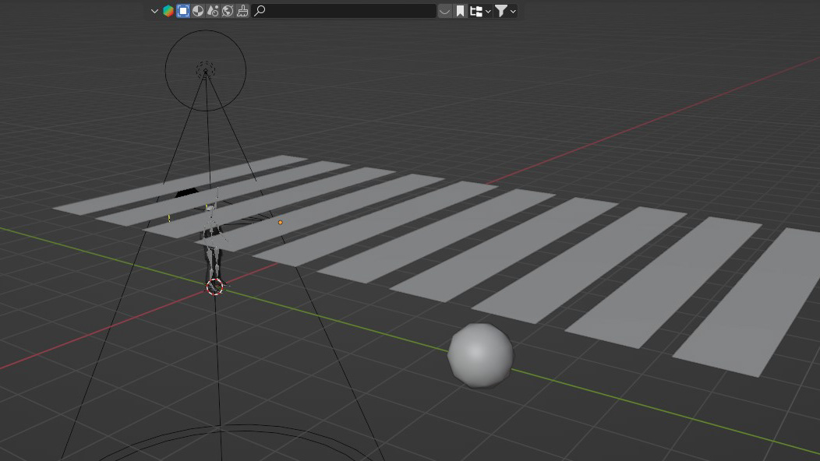This screenshot has width=820, height=461.
Task: Select the world globe asset type icon
Action: tap(228, 11)
